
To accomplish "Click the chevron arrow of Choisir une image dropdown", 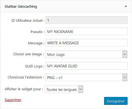I will click(125, 54).
